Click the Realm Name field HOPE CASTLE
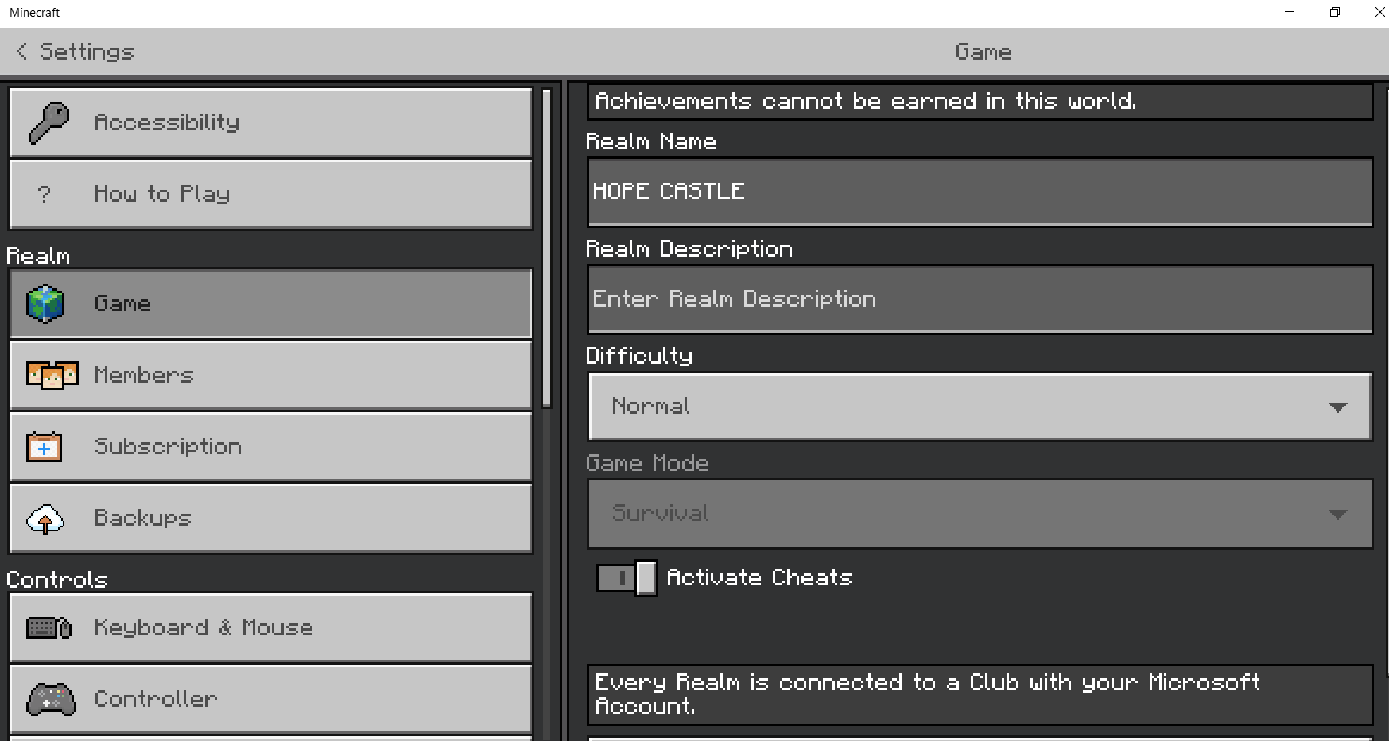Viewport: 1389px width, 741px height. click(x=980, y=192)
